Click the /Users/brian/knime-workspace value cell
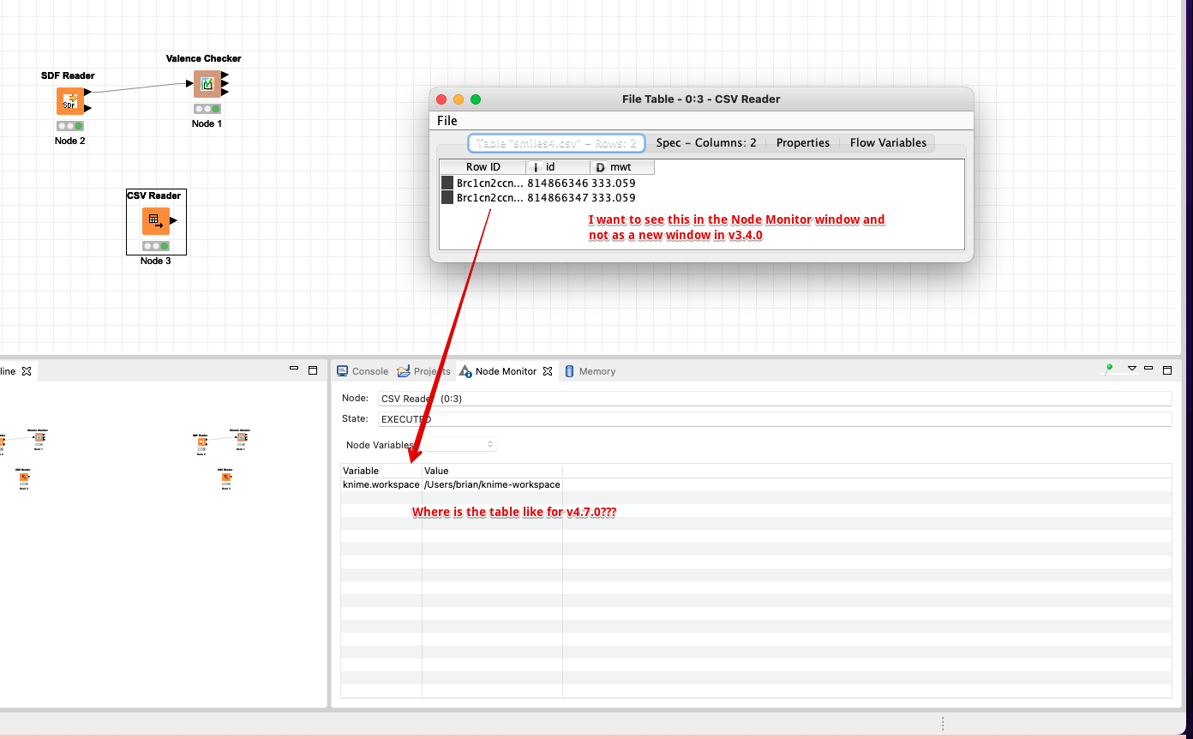Image resolution: width=1193 pixels, height=739 pixels. pos(493,484)
